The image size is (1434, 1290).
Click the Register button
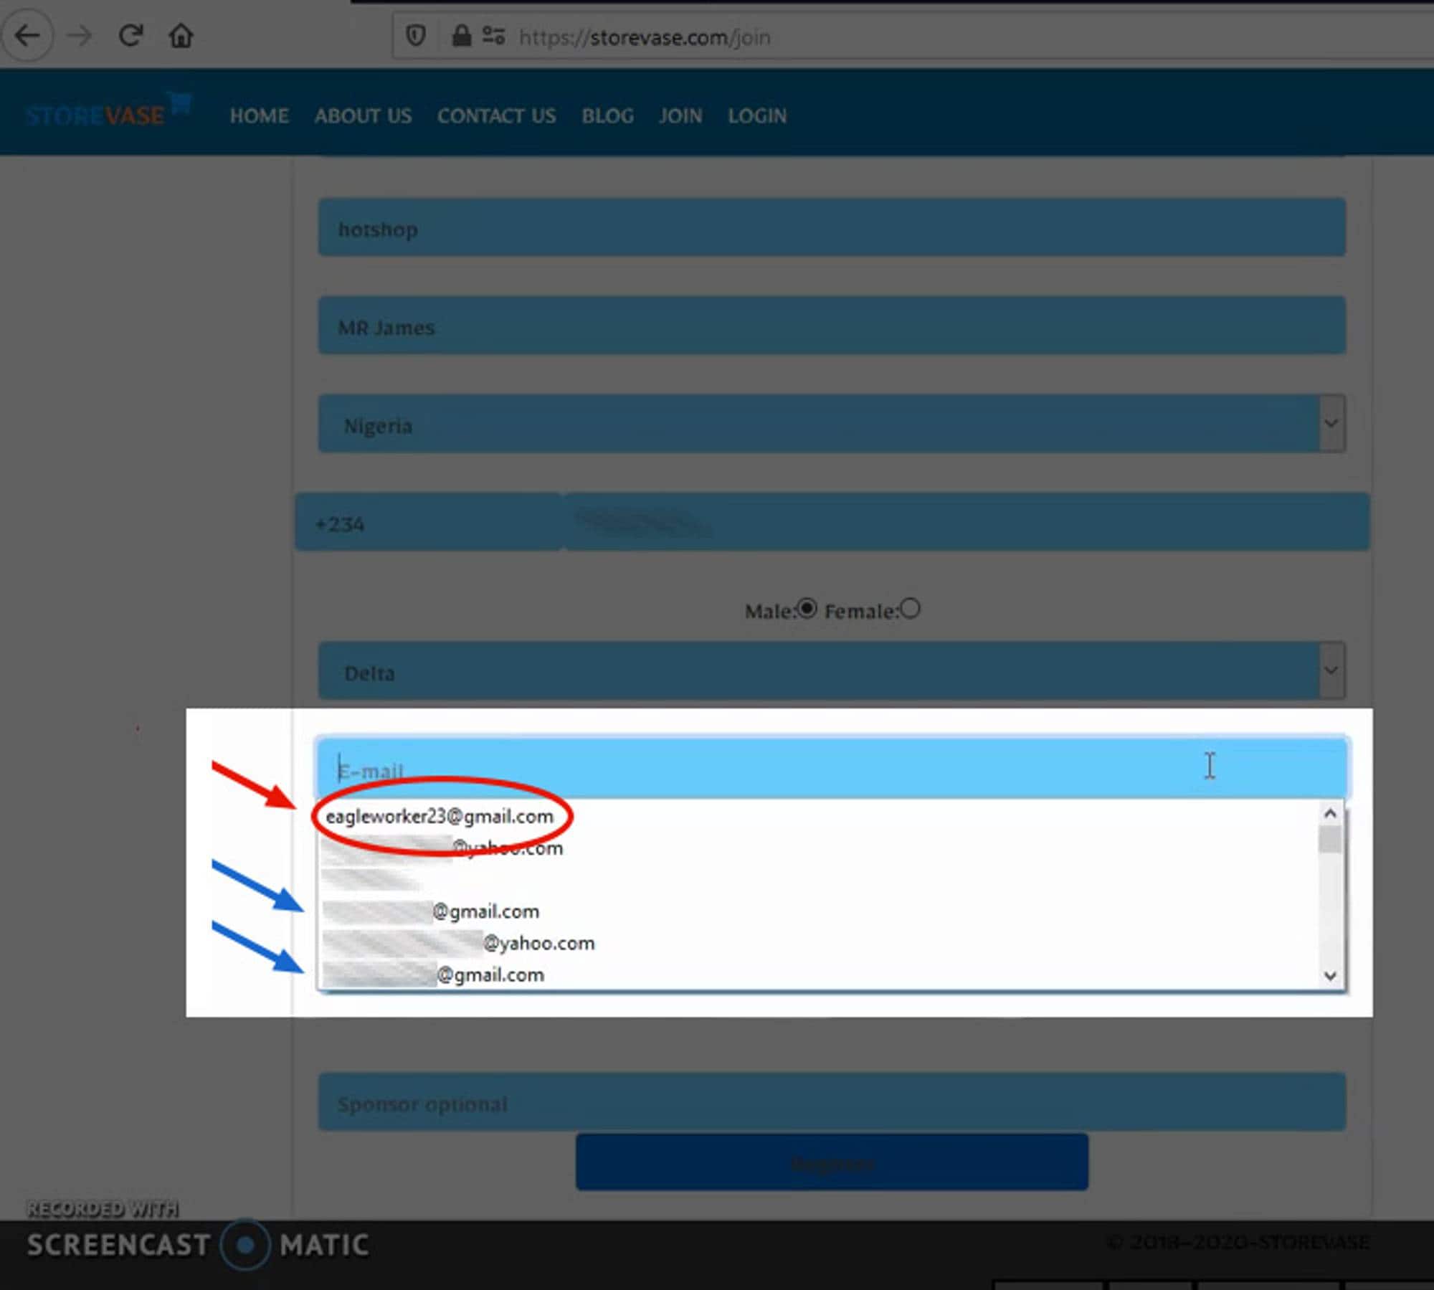click(x=832, y=1162)
